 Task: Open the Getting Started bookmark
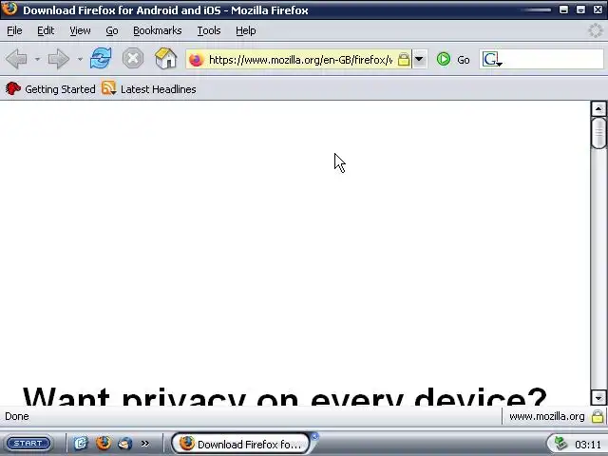(50, 89)
